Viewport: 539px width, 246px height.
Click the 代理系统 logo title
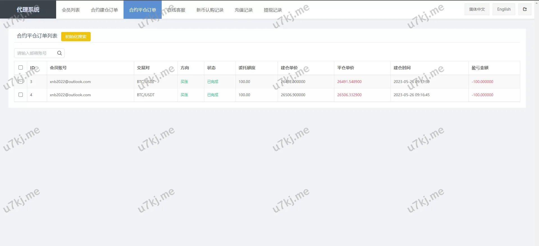coord(28,10)
